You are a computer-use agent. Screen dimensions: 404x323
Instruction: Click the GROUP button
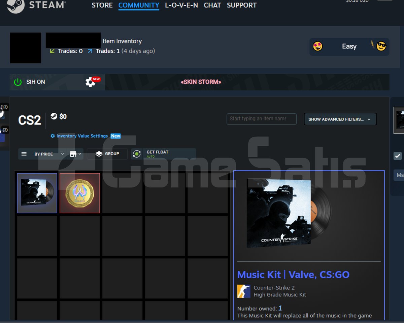pyautogui.click(x=107, y=154)
